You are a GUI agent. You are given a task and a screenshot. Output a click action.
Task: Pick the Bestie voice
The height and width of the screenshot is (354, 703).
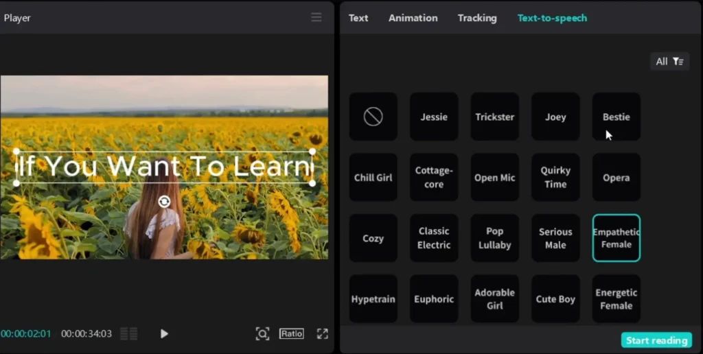point(616,117)
